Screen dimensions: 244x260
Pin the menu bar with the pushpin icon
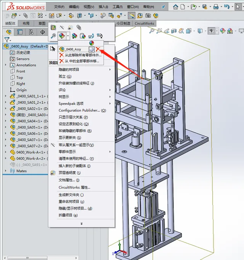(163, 7)
